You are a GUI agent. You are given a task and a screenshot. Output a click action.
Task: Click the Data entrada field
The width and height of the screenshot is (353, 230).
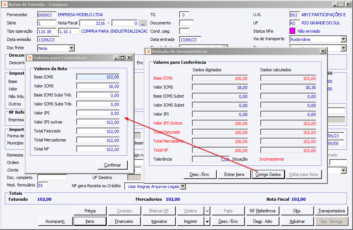tap(190, 39)
